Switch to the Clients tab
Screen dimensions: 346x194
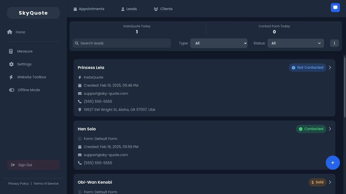(163, 9)
